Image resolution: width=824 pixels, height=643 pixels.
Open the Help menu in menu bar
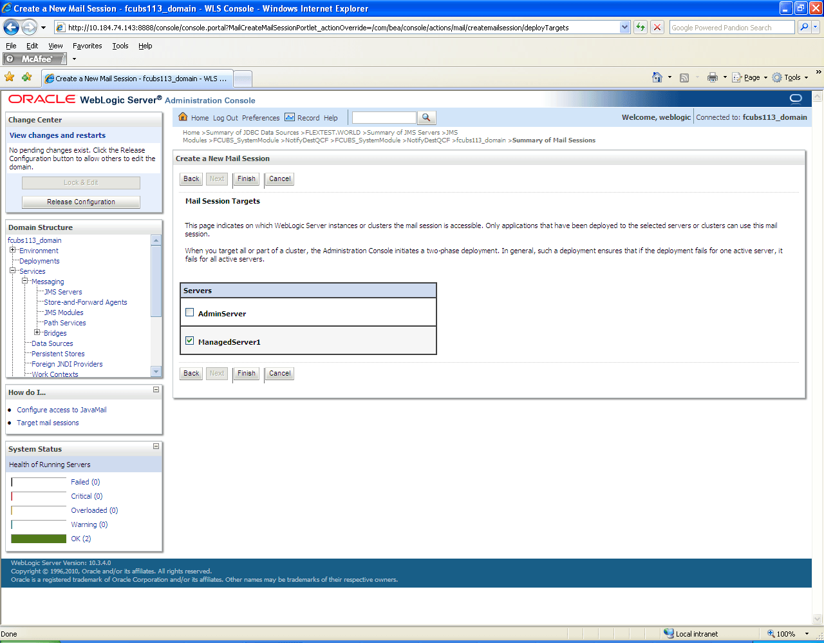(145, 46)
